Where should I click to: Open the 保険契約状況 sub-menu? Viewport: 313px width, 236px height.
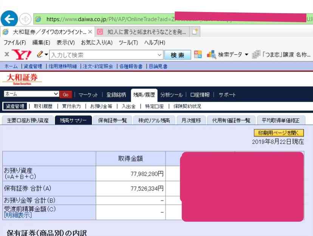click(x=187, y=106)
